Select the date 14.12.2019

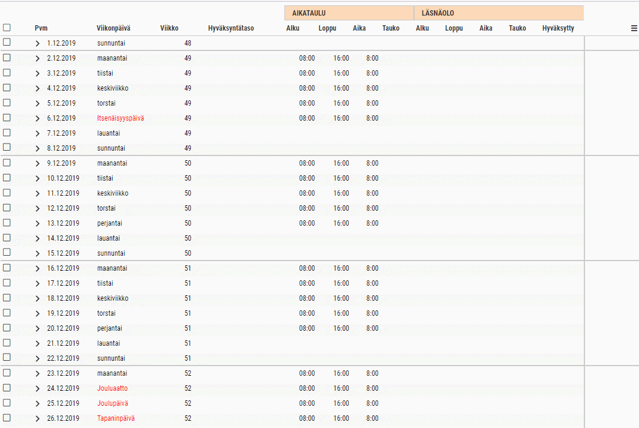tap(63, 238)
